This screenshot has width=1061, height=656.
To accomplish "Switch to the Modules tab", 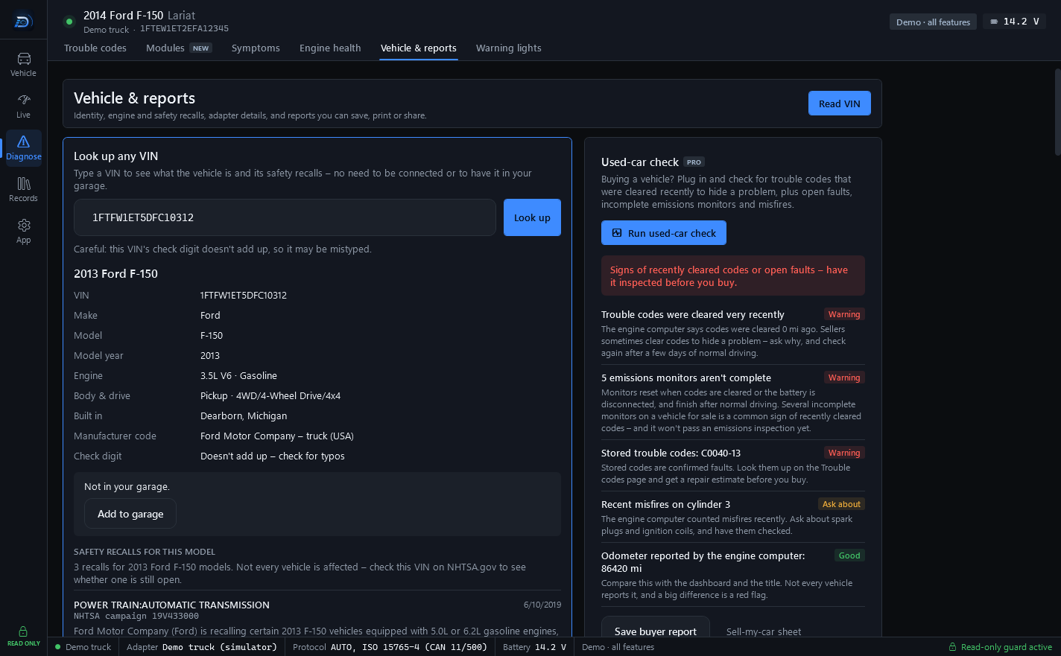I will [179, 48].
